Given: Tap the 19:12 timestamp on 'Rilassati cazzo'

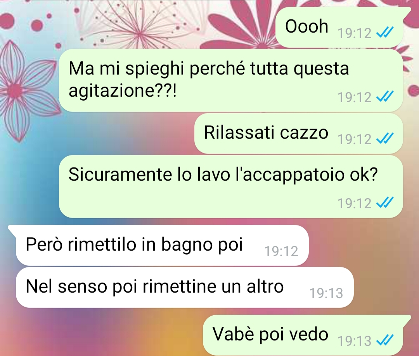Looking at the screenshot, I should point(355,139).
